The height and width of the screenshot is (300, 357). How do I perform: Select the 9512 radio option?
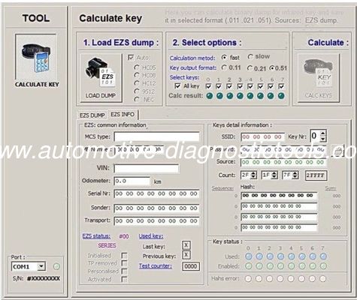tap(137, 91)
